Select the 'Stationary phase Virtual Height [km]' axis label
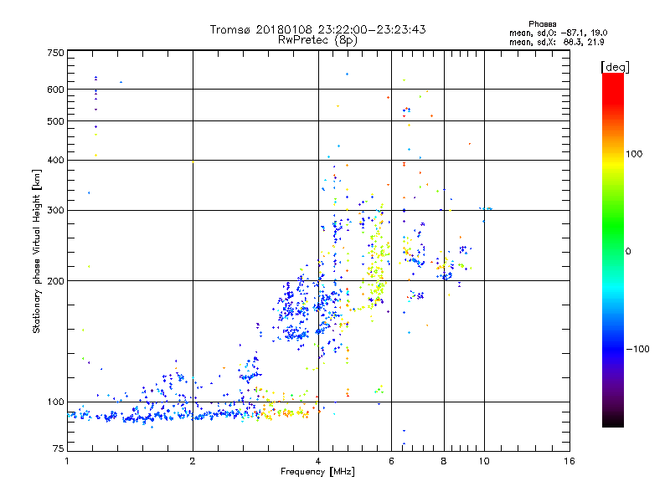670x502 pixels. tap(37, 252)
